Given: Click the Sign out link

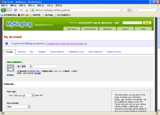Looking at the screenshot, I should (x=97, y=23).
